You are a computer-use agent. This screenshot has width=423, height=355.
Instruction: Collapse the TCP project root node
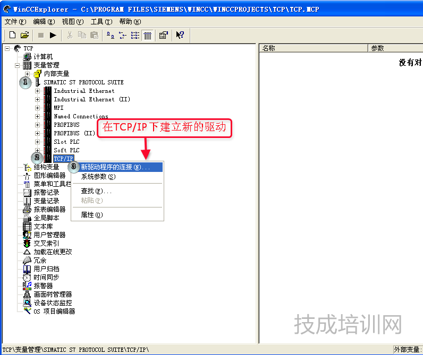7,48
